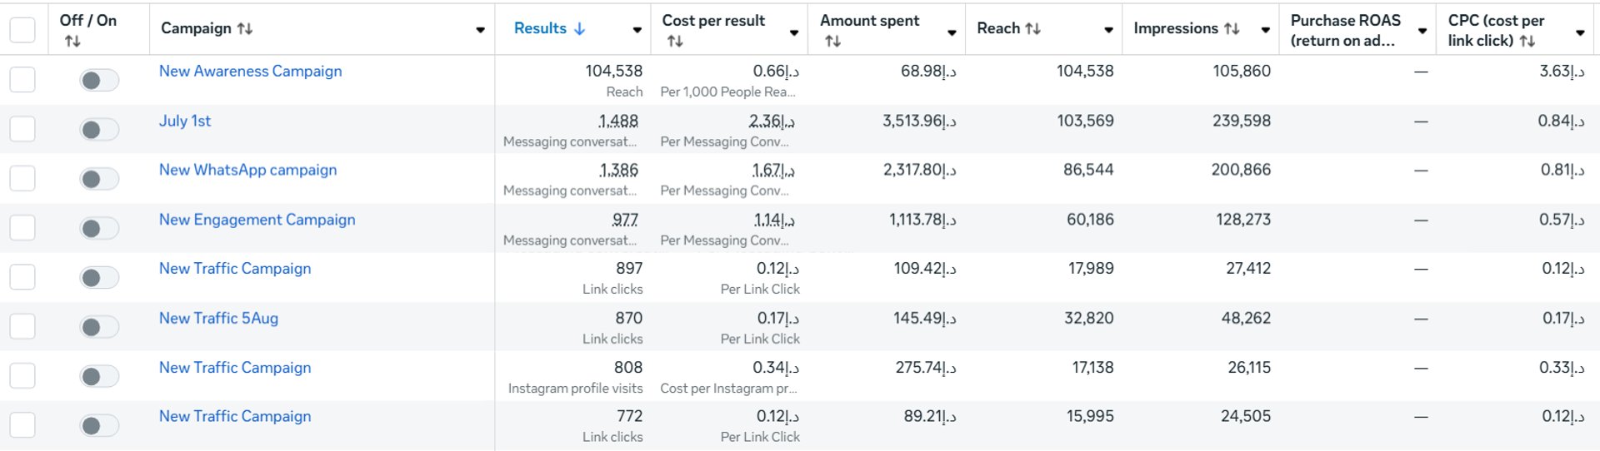Screen dimensions: 1600x451
Task: Expand the Purchase ROAS column dropdown
Action: point(1422,31)
